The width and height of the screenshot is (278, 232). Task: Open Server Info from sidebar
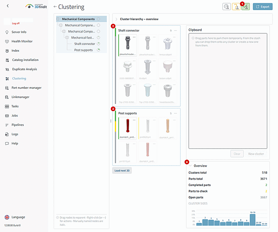[x=19, y=32]
